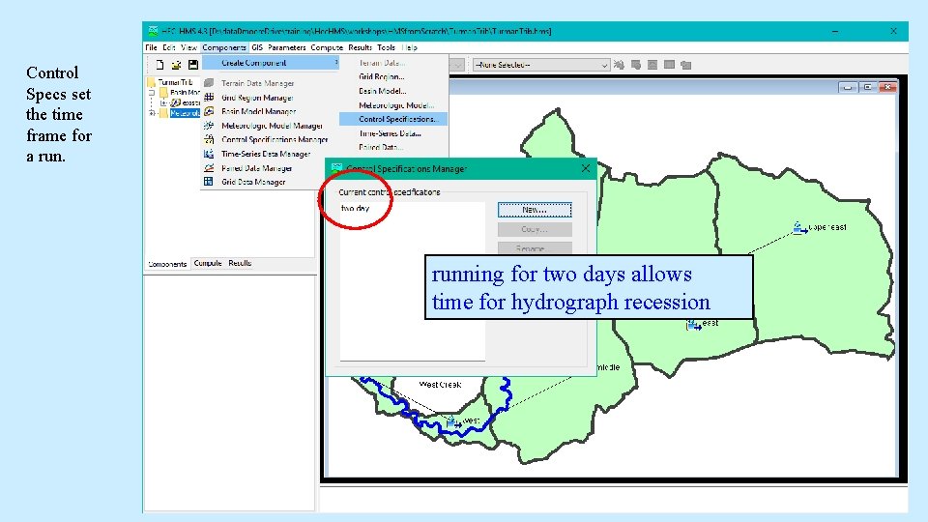The width and height of the screenshot is (928, 522).
Task: Choose Grid Data Manager menu entry
Action: [253, 182]
